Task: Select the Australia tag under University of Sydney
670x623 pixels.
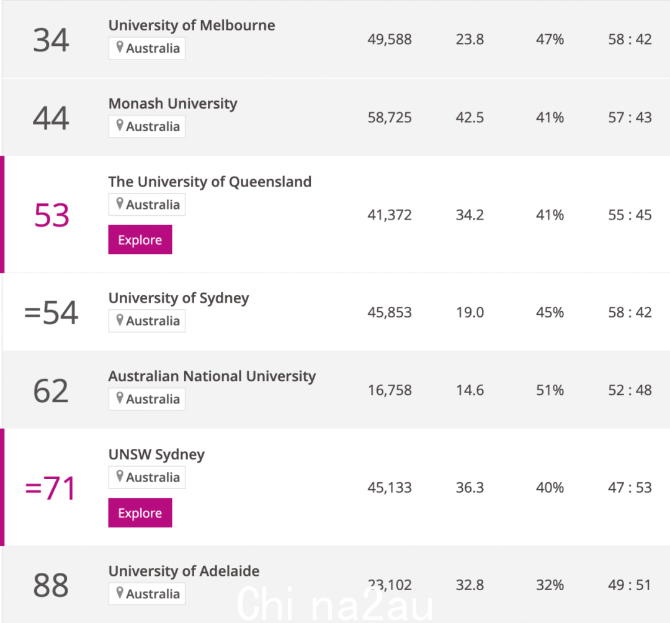Action: coord(147,320)
